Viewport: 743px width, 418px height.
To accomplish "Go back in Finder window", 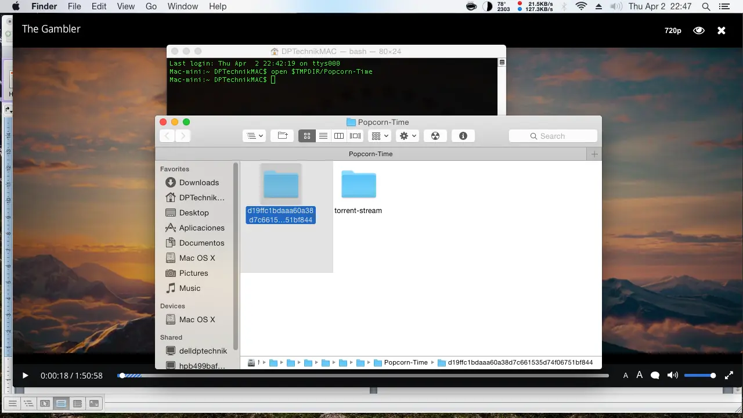I will [167, 136].
